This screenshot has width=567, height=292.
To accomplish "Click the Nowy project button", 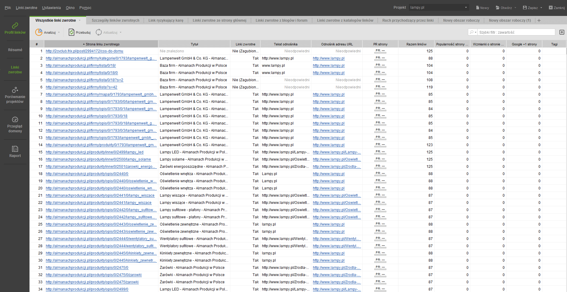I will point(482,8).
